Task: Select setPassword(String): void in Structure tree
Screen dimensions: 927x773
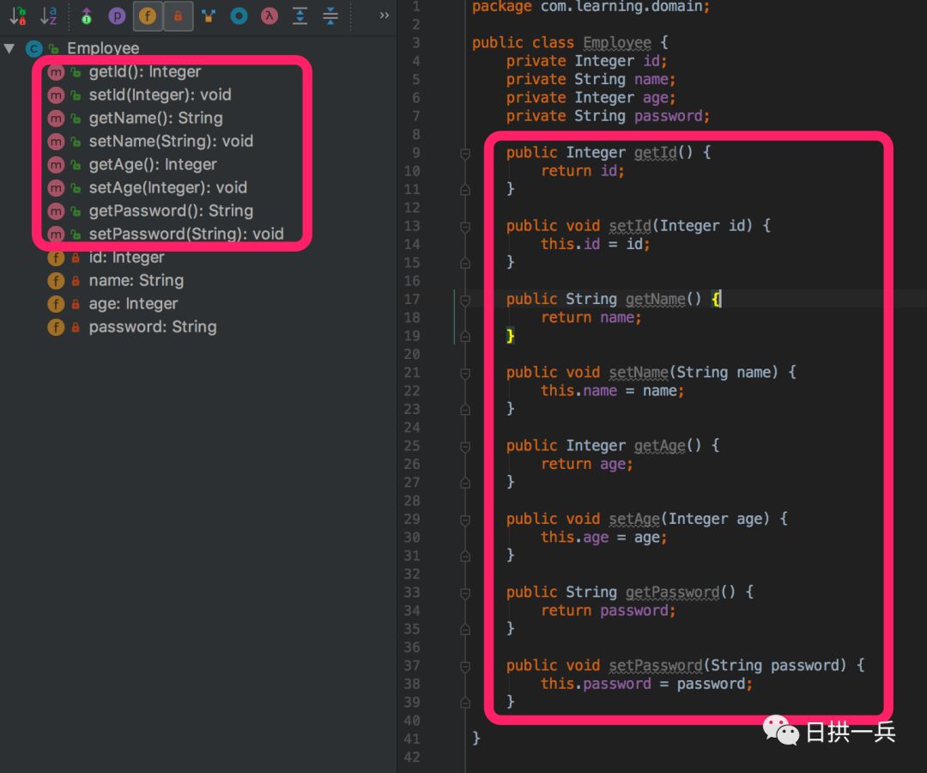Action: (x=186, y=234)
